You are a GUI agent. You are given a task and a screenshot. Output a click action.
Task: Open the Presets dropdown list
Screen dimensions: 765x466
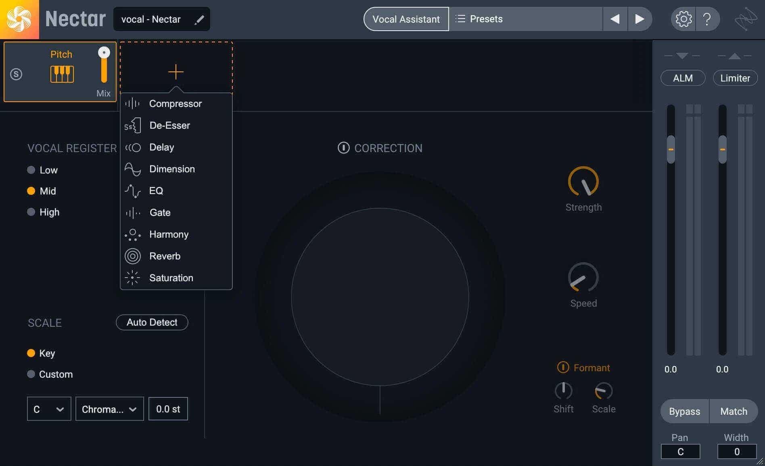click(526, 19)
